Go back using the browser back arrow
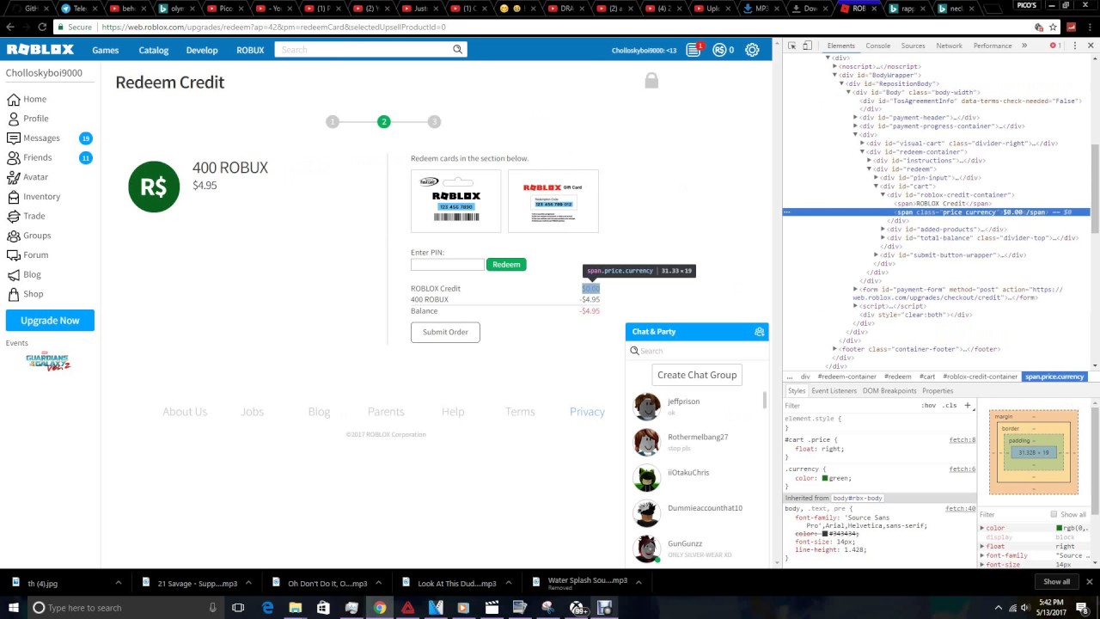 click(10, 27)
